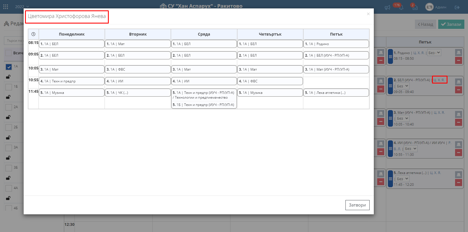This screenshot has width=468, height=232.
Task: Click the Thursday entry '4. 1А | ФВС'
Action: [270, 81]
